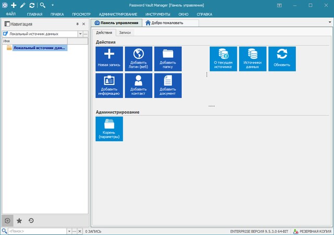
Task: Open recent history clock icon in navigation
Action: click(x=31, y=220)
